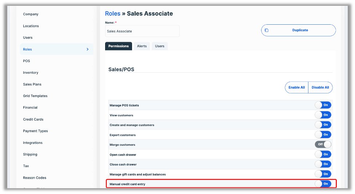Toggle the Manage POS tickets switch

(323, 105)
